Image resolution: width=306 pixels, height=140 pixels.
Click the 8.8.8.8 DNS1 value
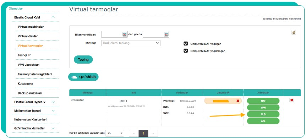[190, 107]
